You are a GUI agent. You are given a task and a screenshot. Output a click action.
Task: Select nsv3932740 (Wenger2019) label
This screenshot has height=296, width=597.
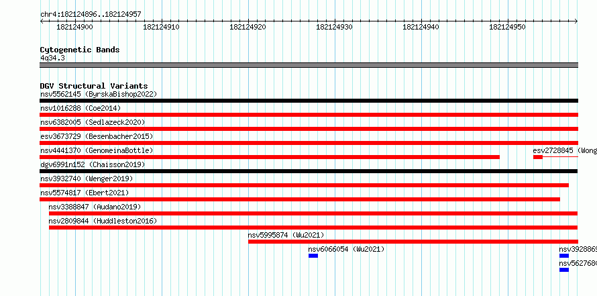click(x=87, y=179)
